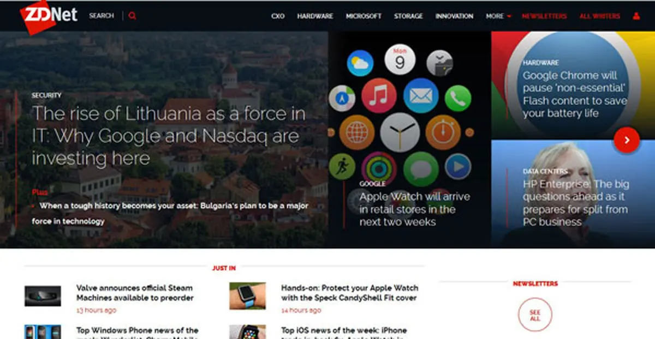Open Speck CandyShell Fit cover article

(x=349, y=293)
